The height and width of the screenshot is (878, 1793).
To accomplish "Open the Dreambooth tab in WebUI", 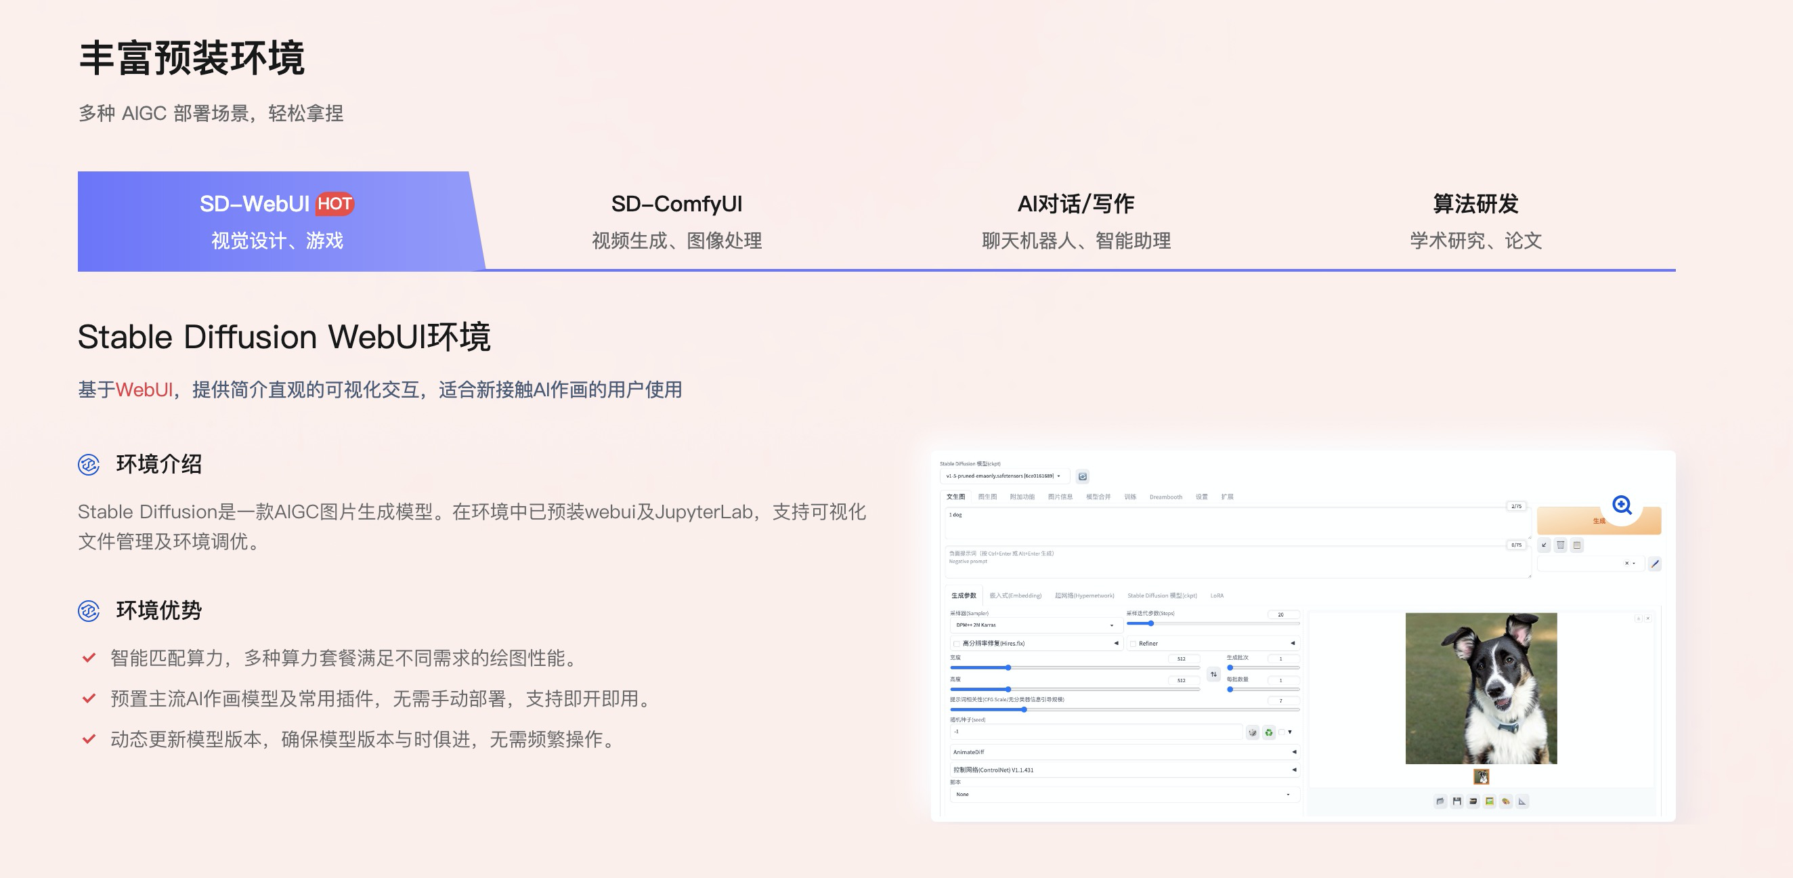I will coord(1166,497).
